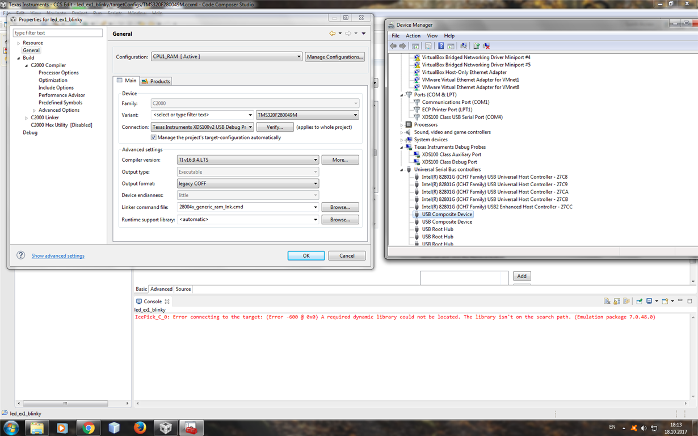Viewport: 698px width, 436px height.
Task: Click Browse for linker command file
Action: click(340, 207)
